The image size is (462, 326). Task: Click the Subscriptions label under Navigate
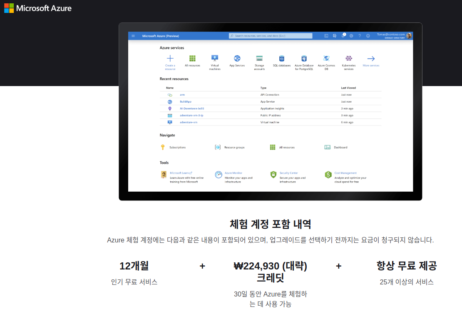[177, 147]
